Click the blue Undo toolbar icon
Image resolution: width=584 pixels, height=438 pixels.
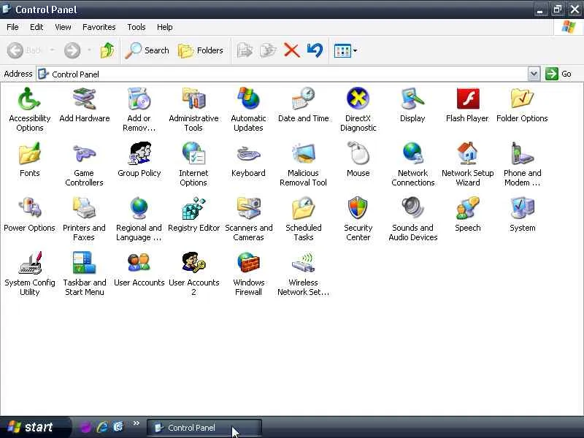[x=315, y=50]
